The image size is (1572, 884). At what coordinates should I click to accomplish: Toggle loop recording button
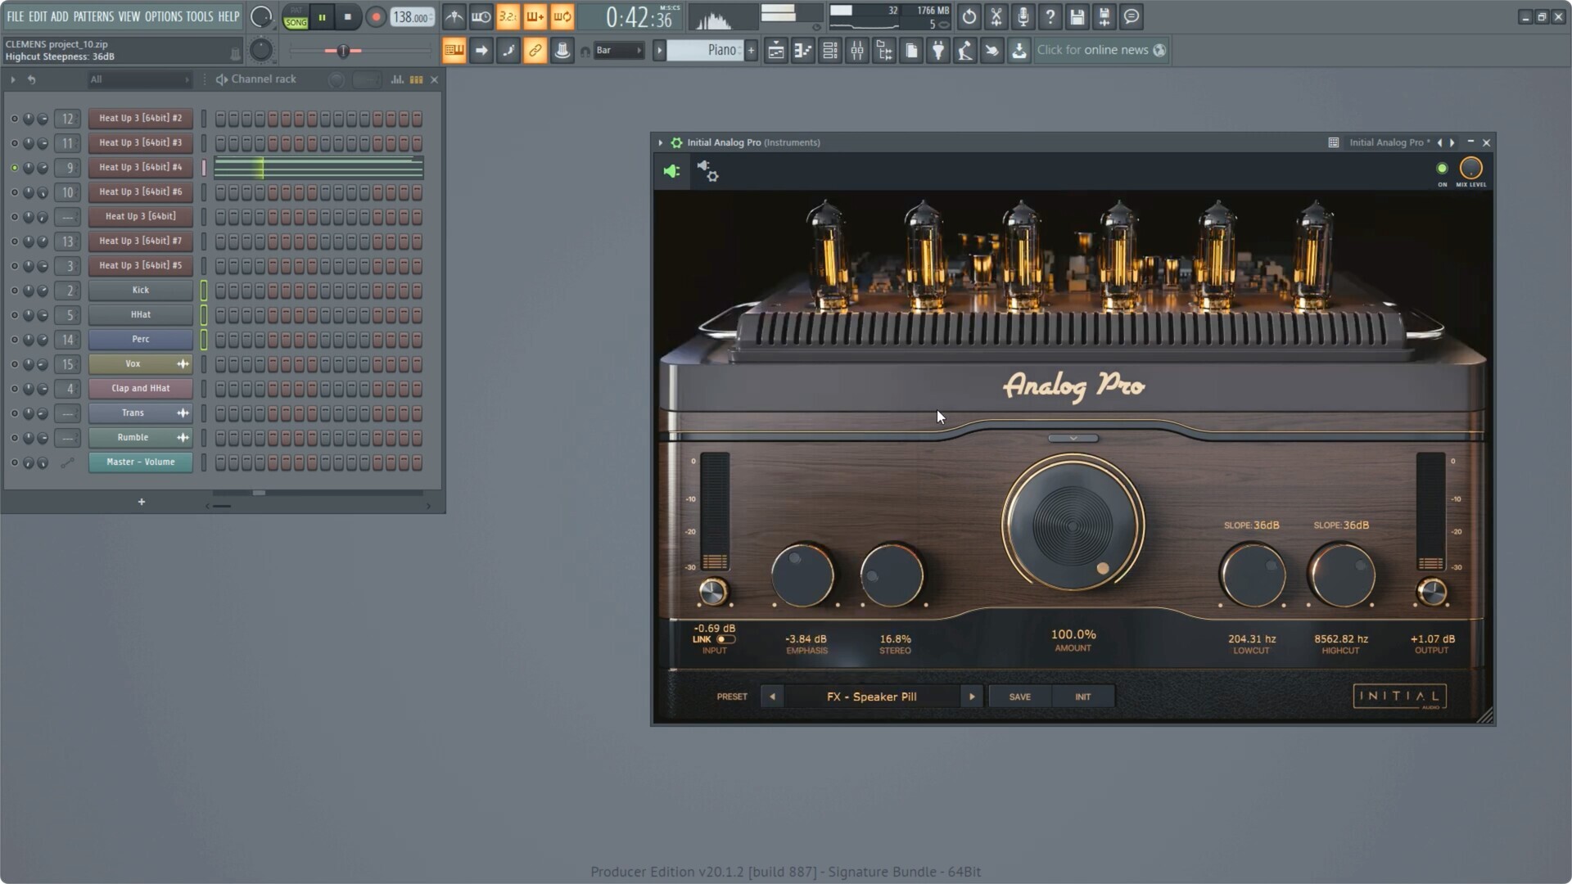click(562, 16)
